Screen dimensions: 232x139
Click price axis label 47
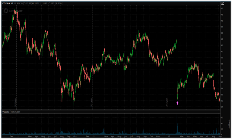(222, 9)
